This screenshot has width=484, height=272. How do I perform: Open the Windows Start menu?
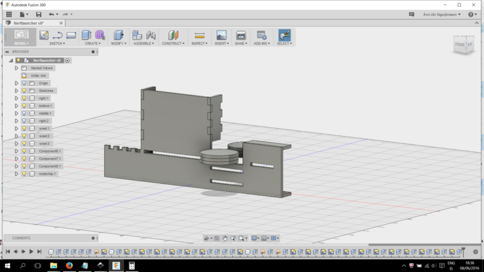(x=7, y=265)
